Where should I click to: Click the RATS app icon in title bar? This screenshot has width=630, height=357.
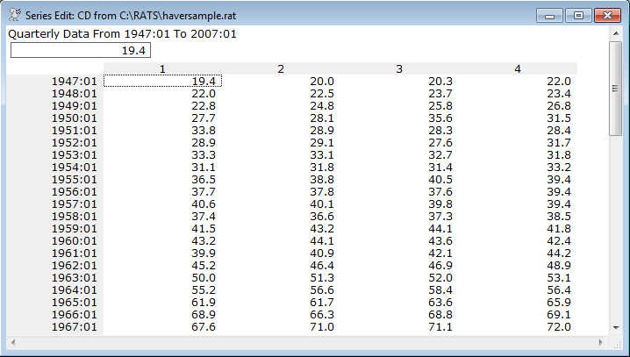[15, 15]
